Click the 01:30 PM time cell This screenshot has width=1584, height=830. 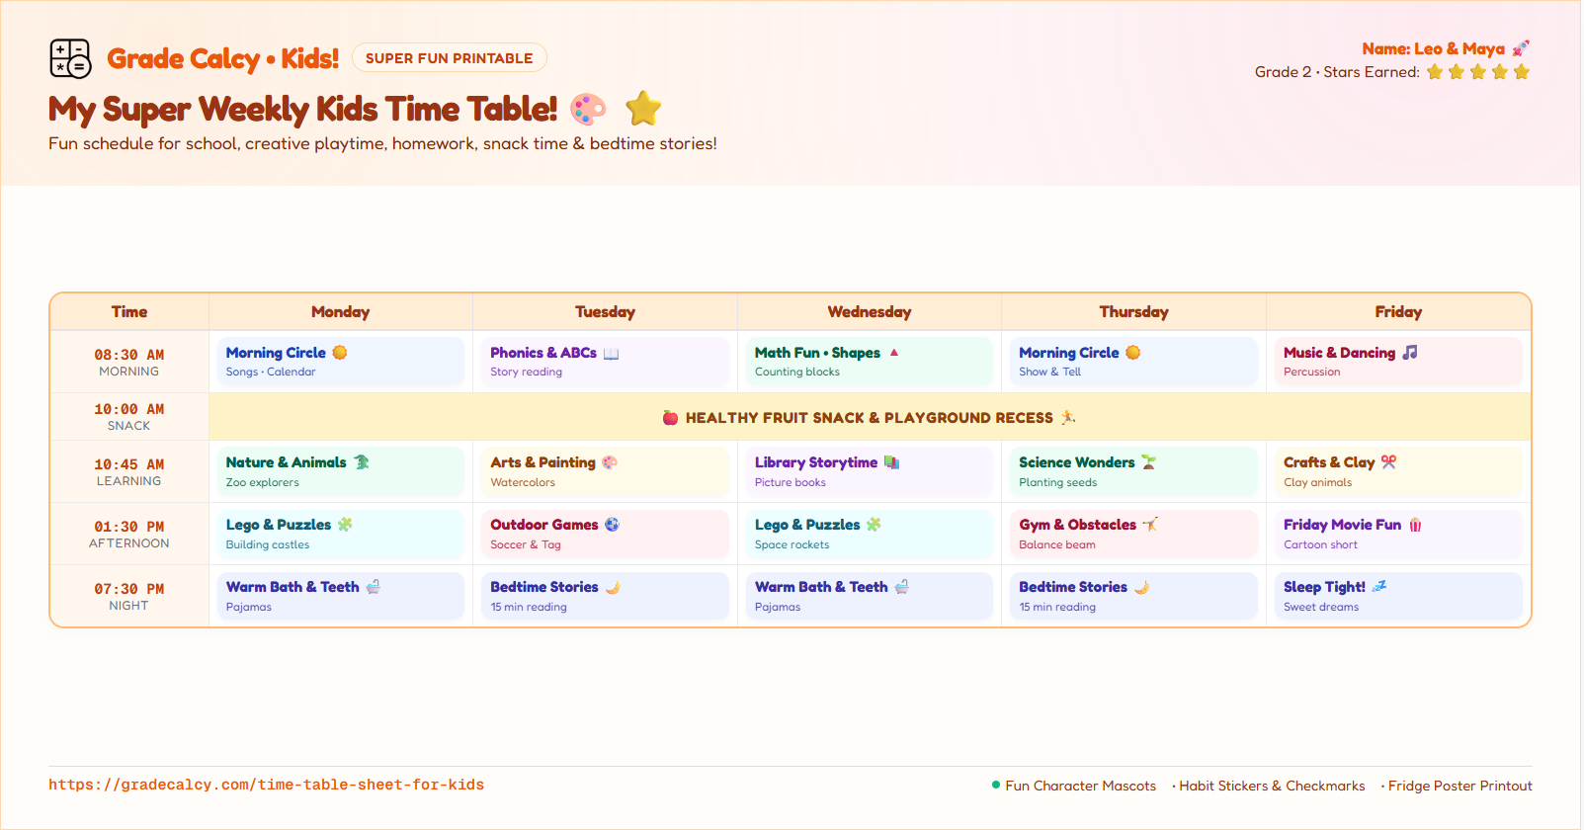(129, 534)
